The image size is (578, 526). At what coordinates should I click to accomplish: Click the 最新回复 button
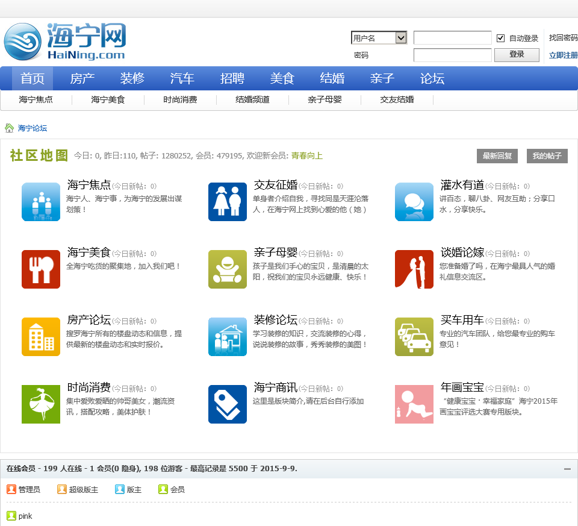point(497,156)
